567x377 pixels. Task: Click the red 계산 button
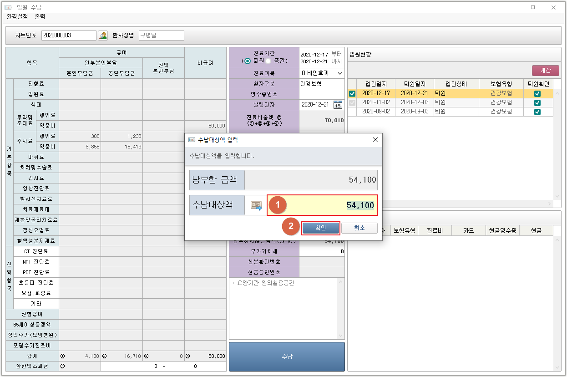(545, 71)
